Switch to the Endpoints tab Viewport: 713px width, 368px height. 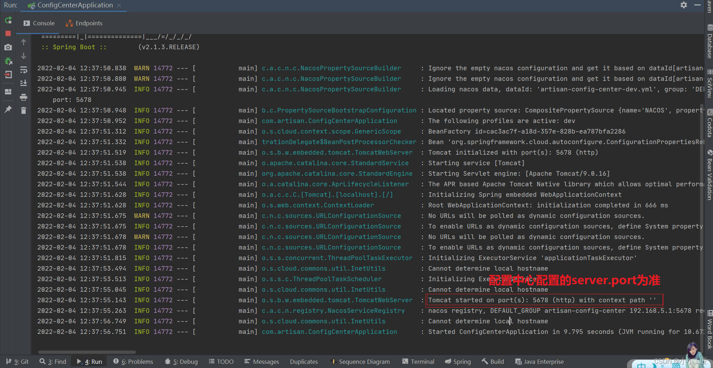pyautogui.click(x=84, y=23)
